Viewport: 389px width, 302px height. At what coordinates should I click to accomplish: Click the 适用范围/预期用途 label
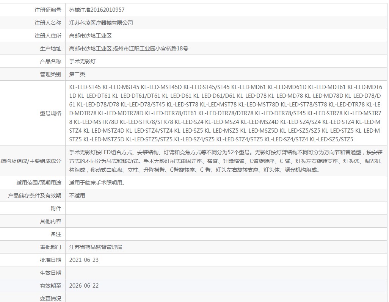point(39,183)
